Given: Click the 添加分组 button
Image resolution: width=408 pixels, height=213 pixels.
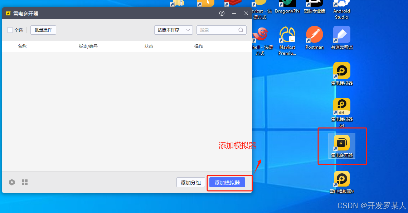Looking at the screenshot, I should 191,183.
